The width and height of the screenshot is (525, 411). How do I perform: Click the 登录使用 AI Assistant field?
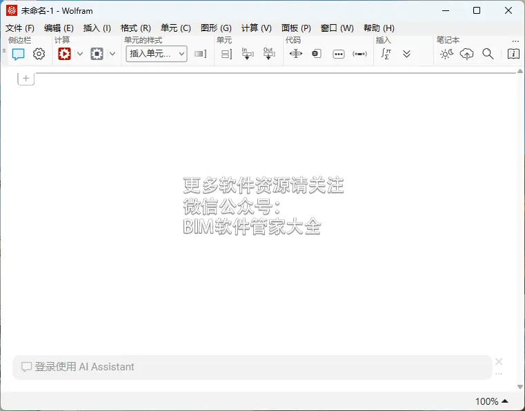pos(252,367)
